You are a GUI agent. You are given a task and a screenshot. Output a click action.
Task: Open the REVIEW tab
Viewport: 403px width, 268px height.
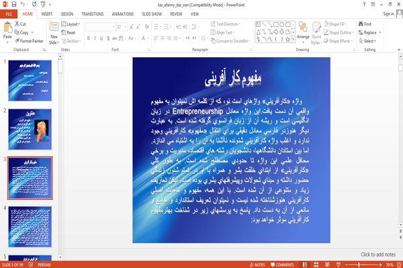[x=176, y=14]
